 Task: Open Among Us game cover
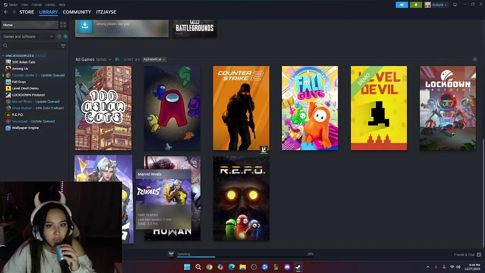point(172,108)
